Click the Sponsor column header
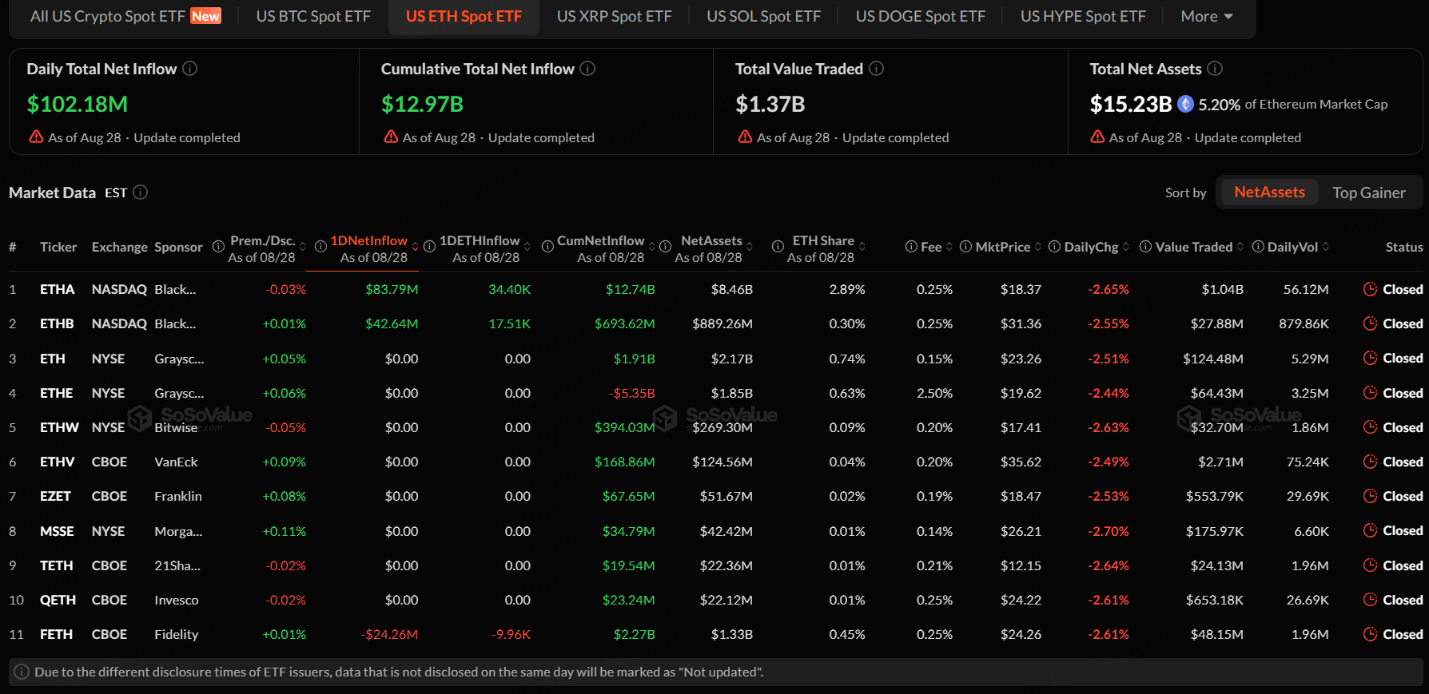 tap(178, 247)
